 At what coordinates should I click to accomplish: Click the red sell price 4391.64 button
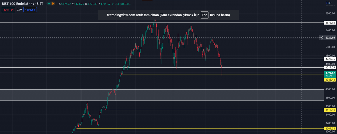tap(8, 9)
